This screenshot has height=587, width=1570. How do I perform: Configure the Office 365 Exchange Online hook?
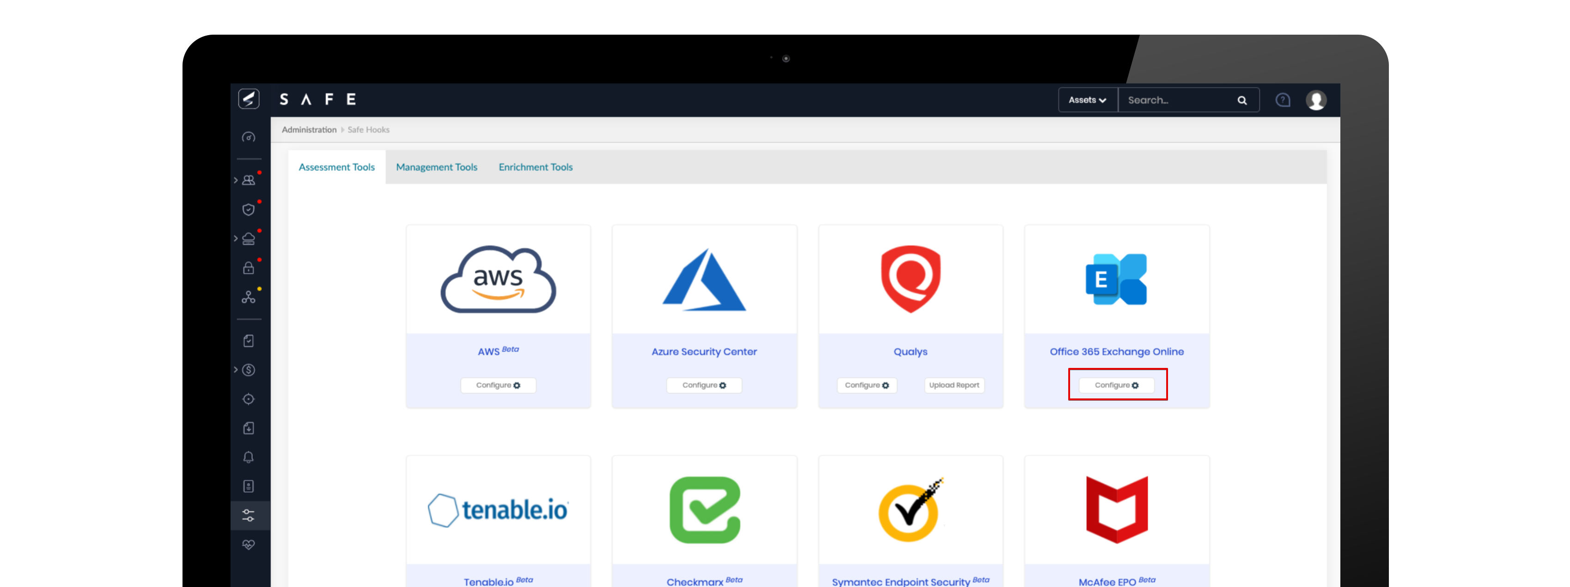(1115, 385)
